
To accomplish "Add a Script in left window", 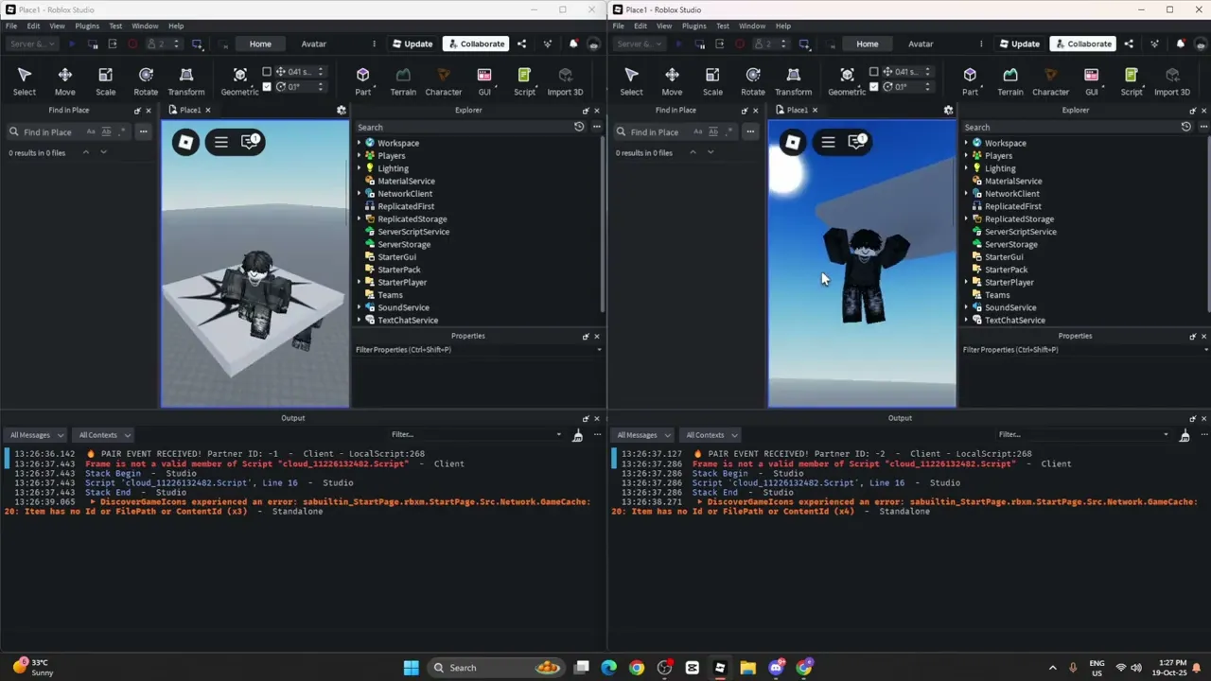I will click(524, 80).
